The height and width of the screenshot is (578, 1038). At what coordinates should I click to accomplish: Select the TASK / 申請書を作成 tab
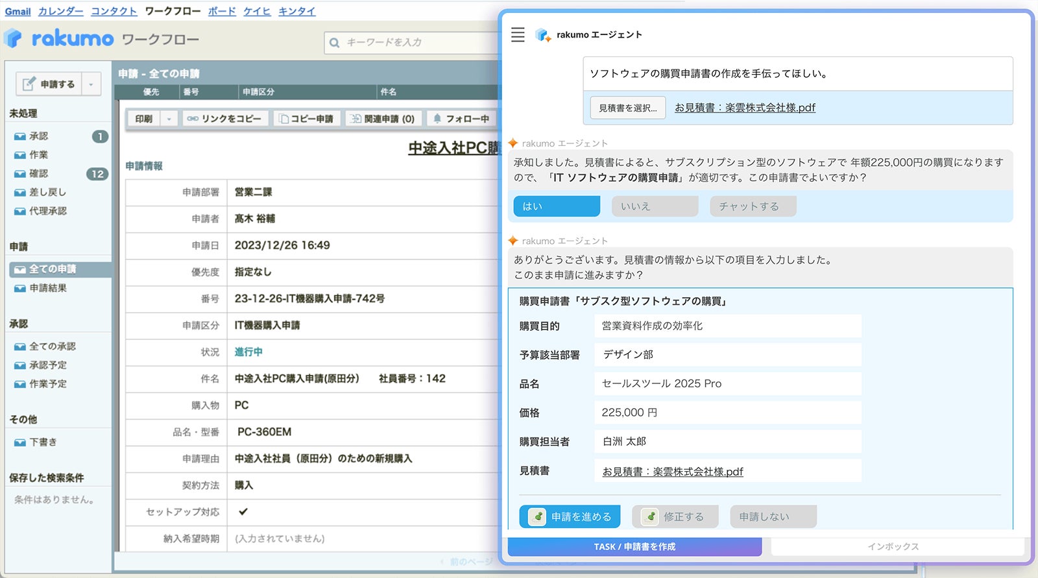[634, 547]
